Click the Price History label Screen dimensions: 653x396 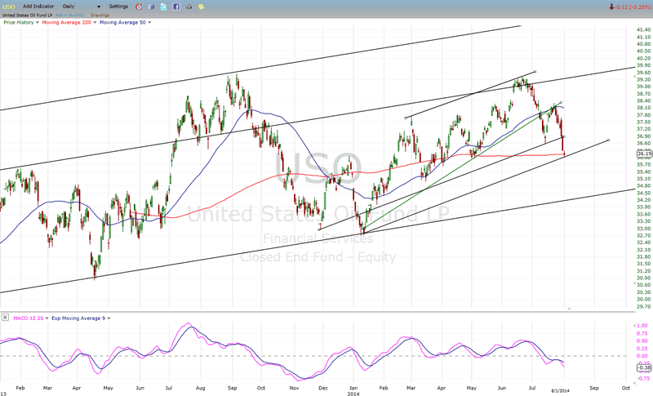click(x=19, y=23)
